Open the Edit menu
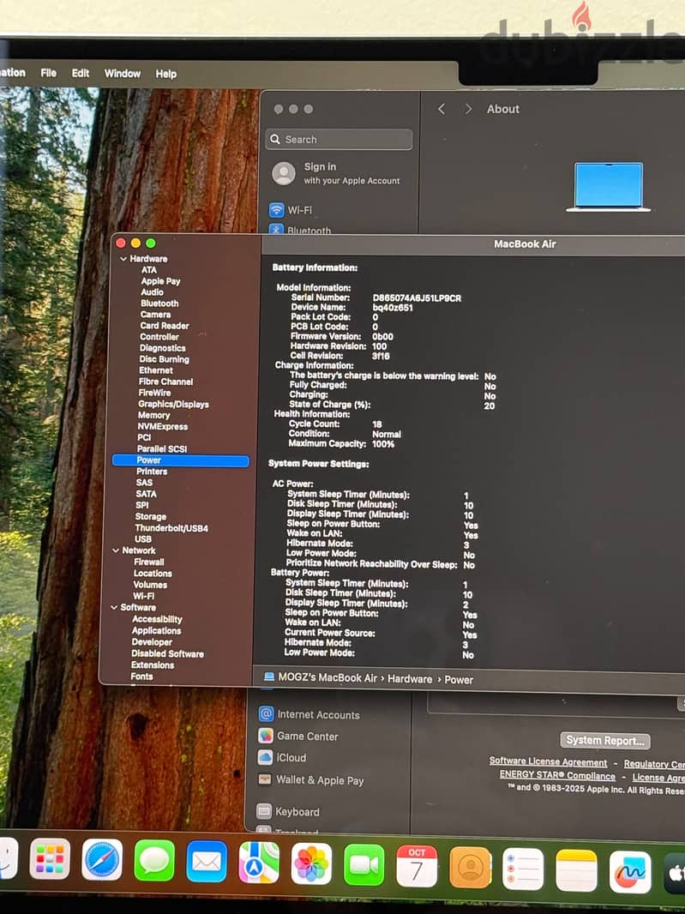The width and height of the screenshot is (685, 914). pos(81,73)
